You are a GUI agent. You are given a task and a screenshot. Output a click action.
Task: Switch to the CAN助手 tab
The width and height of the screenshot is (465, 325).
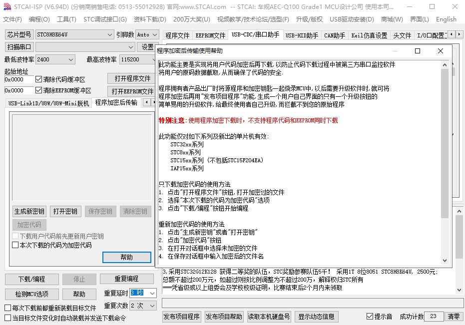point(335,35)
